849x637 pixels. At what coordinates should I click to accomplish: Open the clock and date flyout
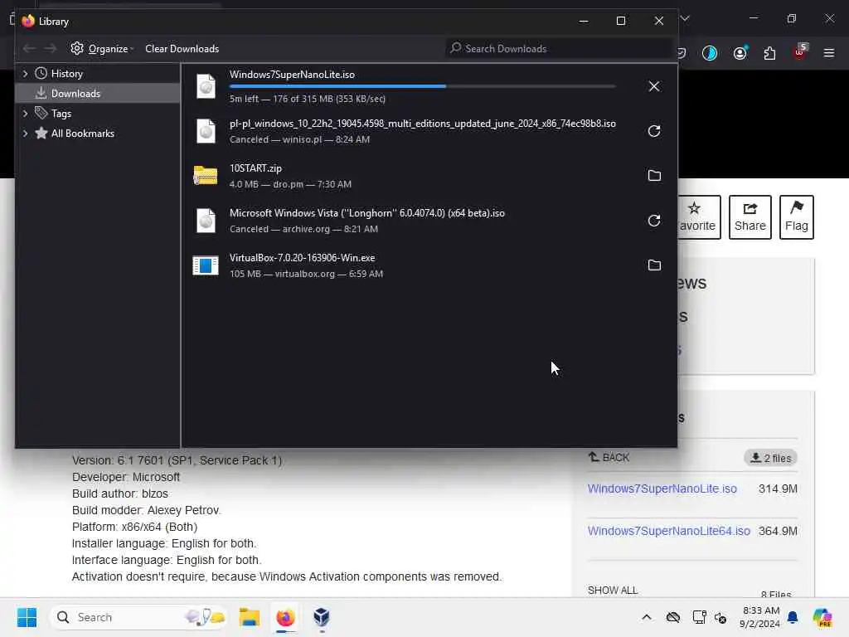pyautogui.click(x=759, y=617)
